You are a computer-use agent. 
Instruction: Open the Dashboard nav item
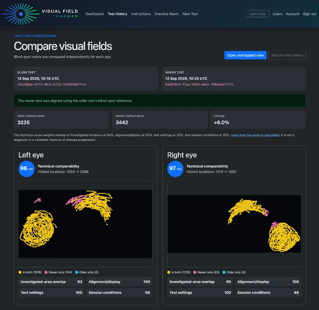pos(95,14)
